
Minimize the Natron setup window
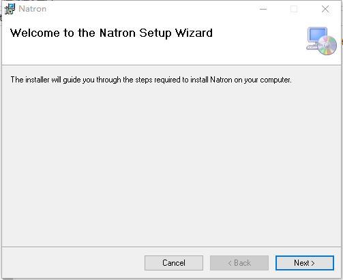tap(263, 9)
